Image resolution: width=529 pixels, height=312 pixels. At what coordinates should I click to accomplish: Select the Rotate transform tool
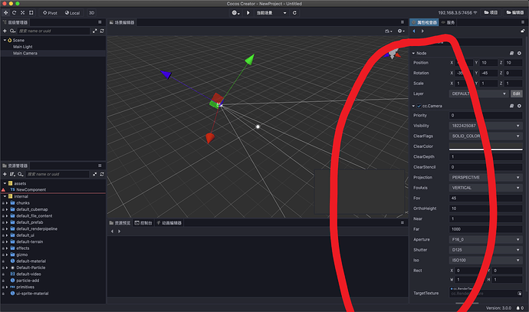click(14, 12)
